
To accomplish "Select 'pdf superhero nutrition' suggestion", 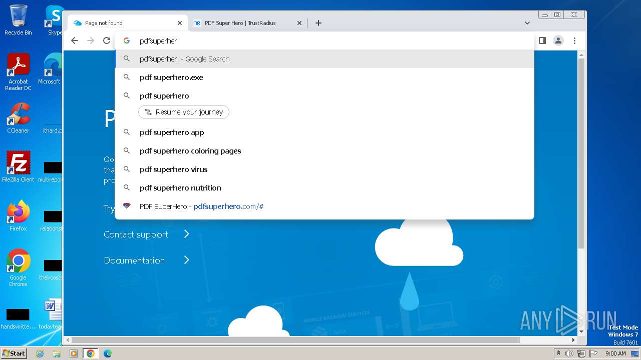I will click(325, 188).
